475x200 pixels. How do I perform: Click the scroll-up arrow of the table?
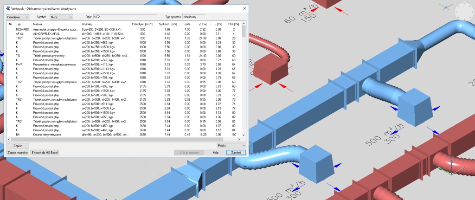242,23
